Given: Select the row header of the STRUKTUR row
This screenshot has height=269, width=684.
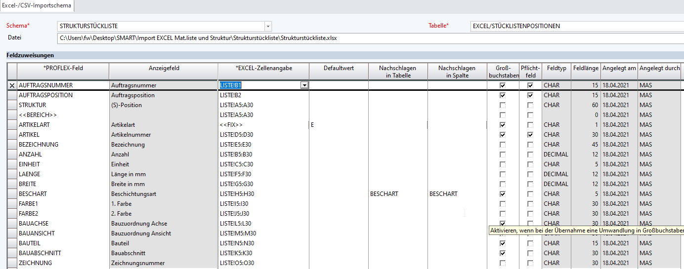Looking at the screenshot, I should click(12, 105).
